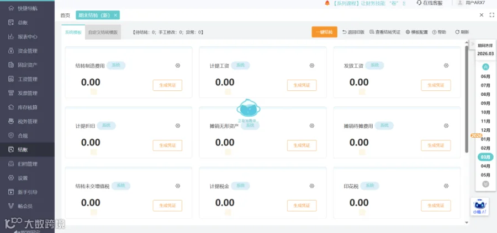Click 查看结转凭证

click(x=385, y=32)
